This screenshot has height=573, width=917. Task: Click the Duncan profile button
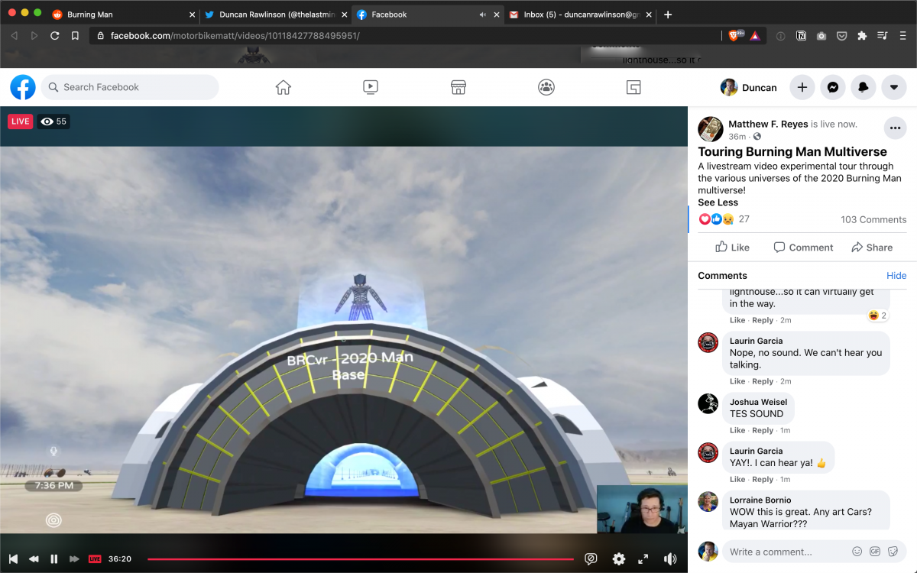click(x=749, y=87)
